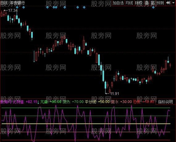
Task: Click the 11.91 low price label
Action: (114, 93)
